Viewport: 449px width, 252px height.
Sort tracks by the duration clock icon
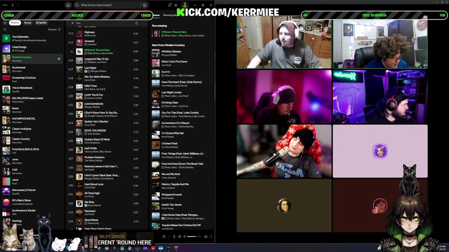tap(136, 23)
